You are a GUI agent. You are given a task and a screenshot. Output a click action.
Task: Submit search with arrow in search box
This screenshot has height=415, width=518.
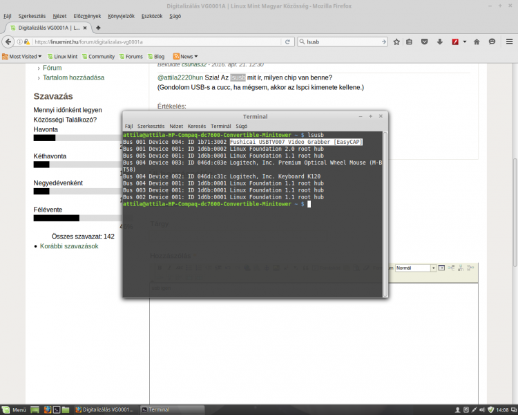tap(383, 41)
